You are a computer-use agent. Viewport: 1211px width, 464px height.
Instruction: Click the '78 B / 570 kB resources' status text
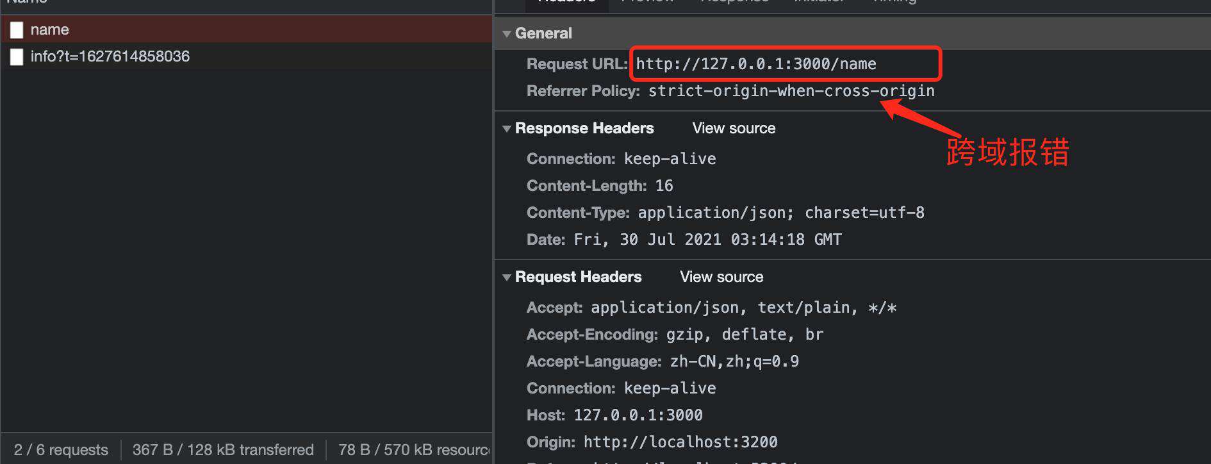coord(414,450)
